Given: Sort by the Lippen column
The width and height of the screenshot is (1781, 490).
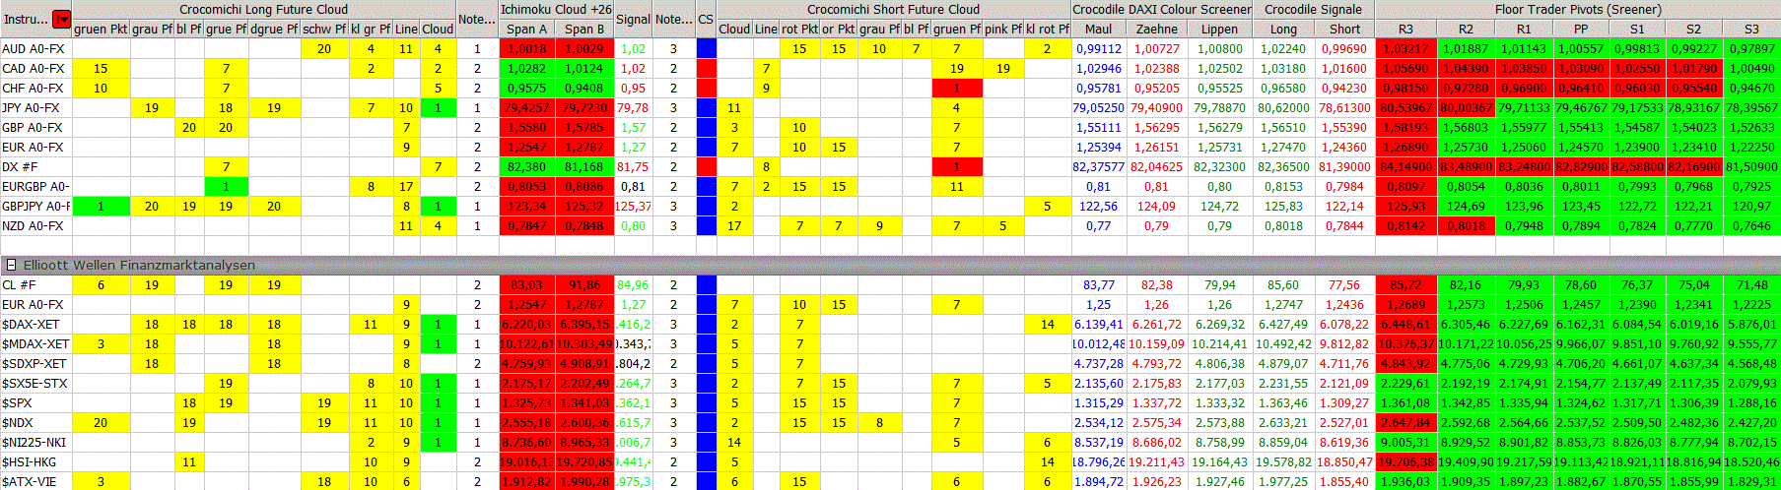Looking at the screenshot, I should (x=1219, y=29).
